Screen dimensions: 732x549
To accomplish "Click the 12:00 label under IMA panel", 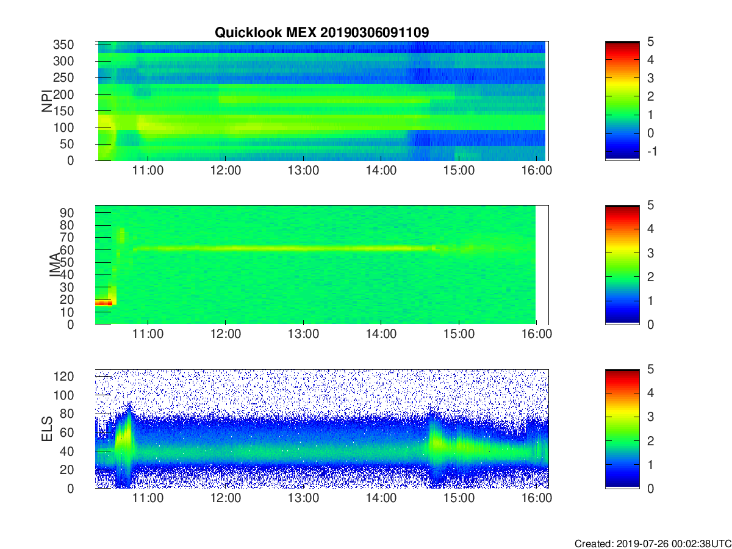I will pyautogui.click(x=226, y=334).
